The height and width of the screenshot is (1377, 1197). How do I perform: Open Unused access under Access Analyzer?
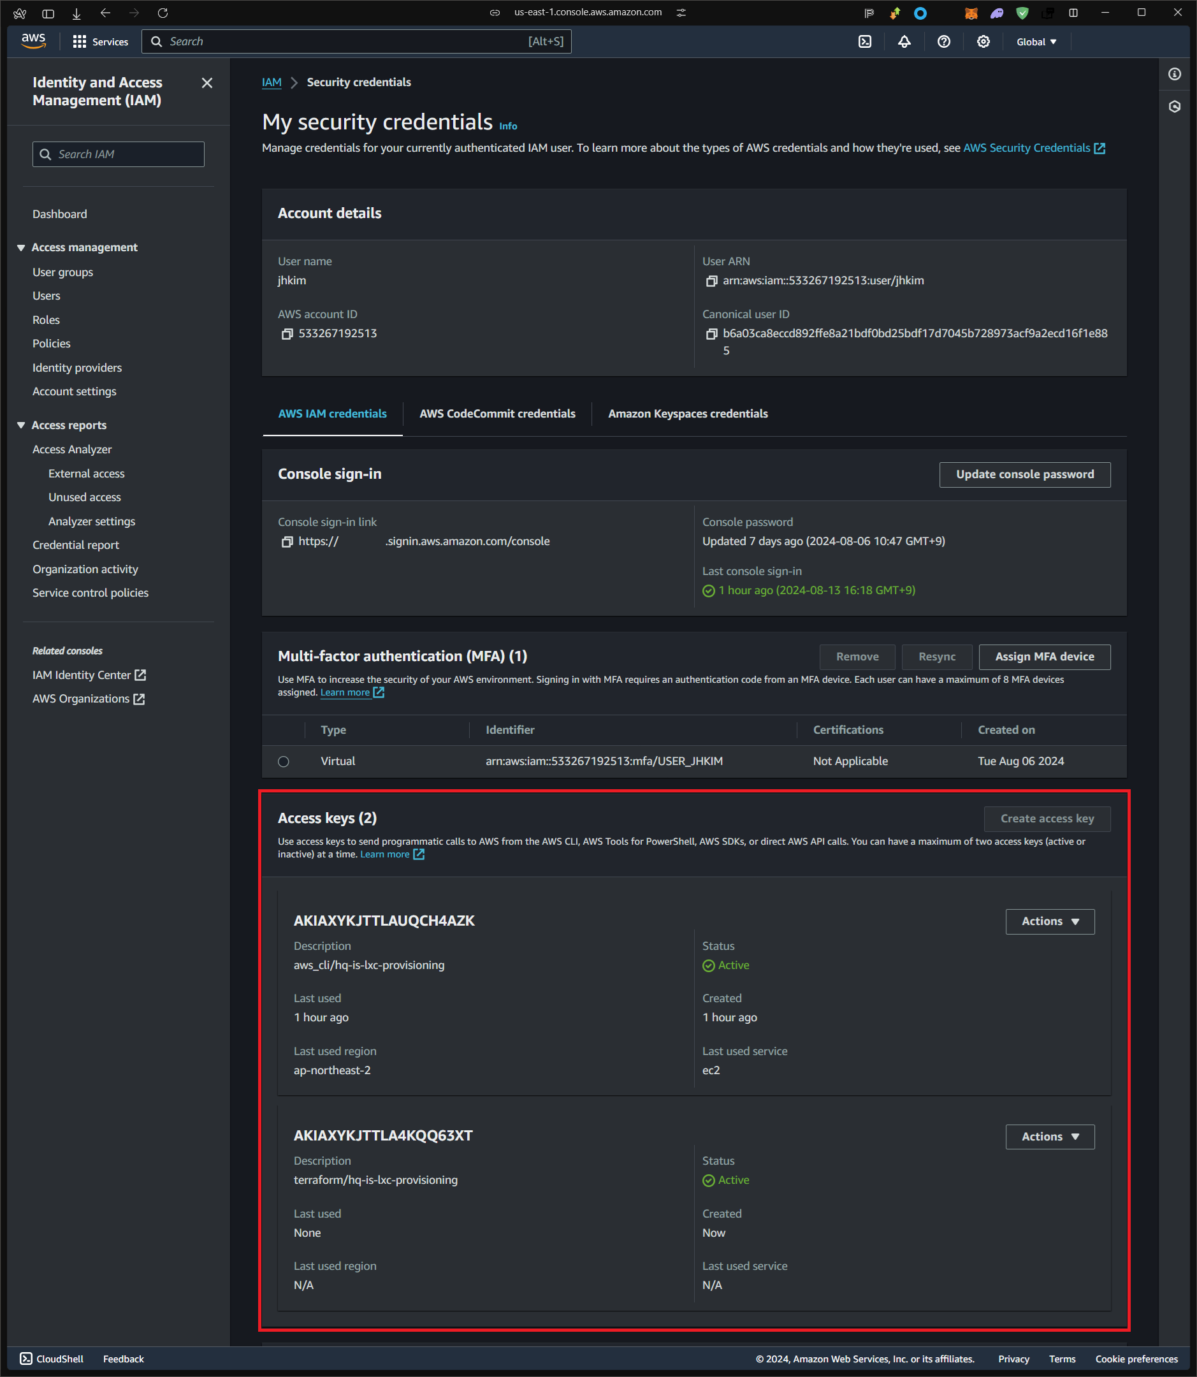point(84,497)
